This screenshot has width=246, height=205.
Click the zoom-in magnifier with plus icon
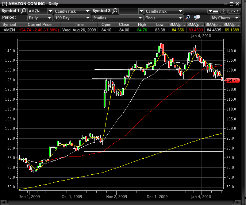188,18
